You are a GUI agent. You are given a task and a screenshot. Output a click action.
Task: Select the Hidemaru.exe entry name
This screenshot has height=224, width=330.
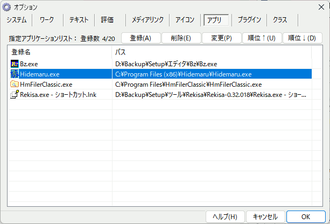coord(39,74)
